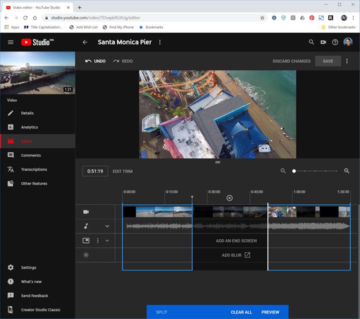360x319 pixels.
Task: Open the help question mark icon
Action: (x=335, y=42)
